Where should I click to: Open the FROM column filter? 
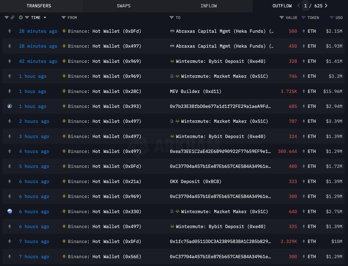(64, 18)
